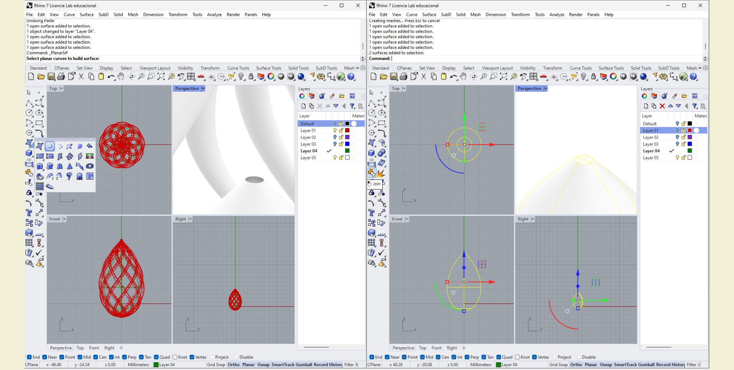The width and height of the screenshot is (734, 370).
Task: Click the Undo arrow in the left window
Action: point(111,77)
